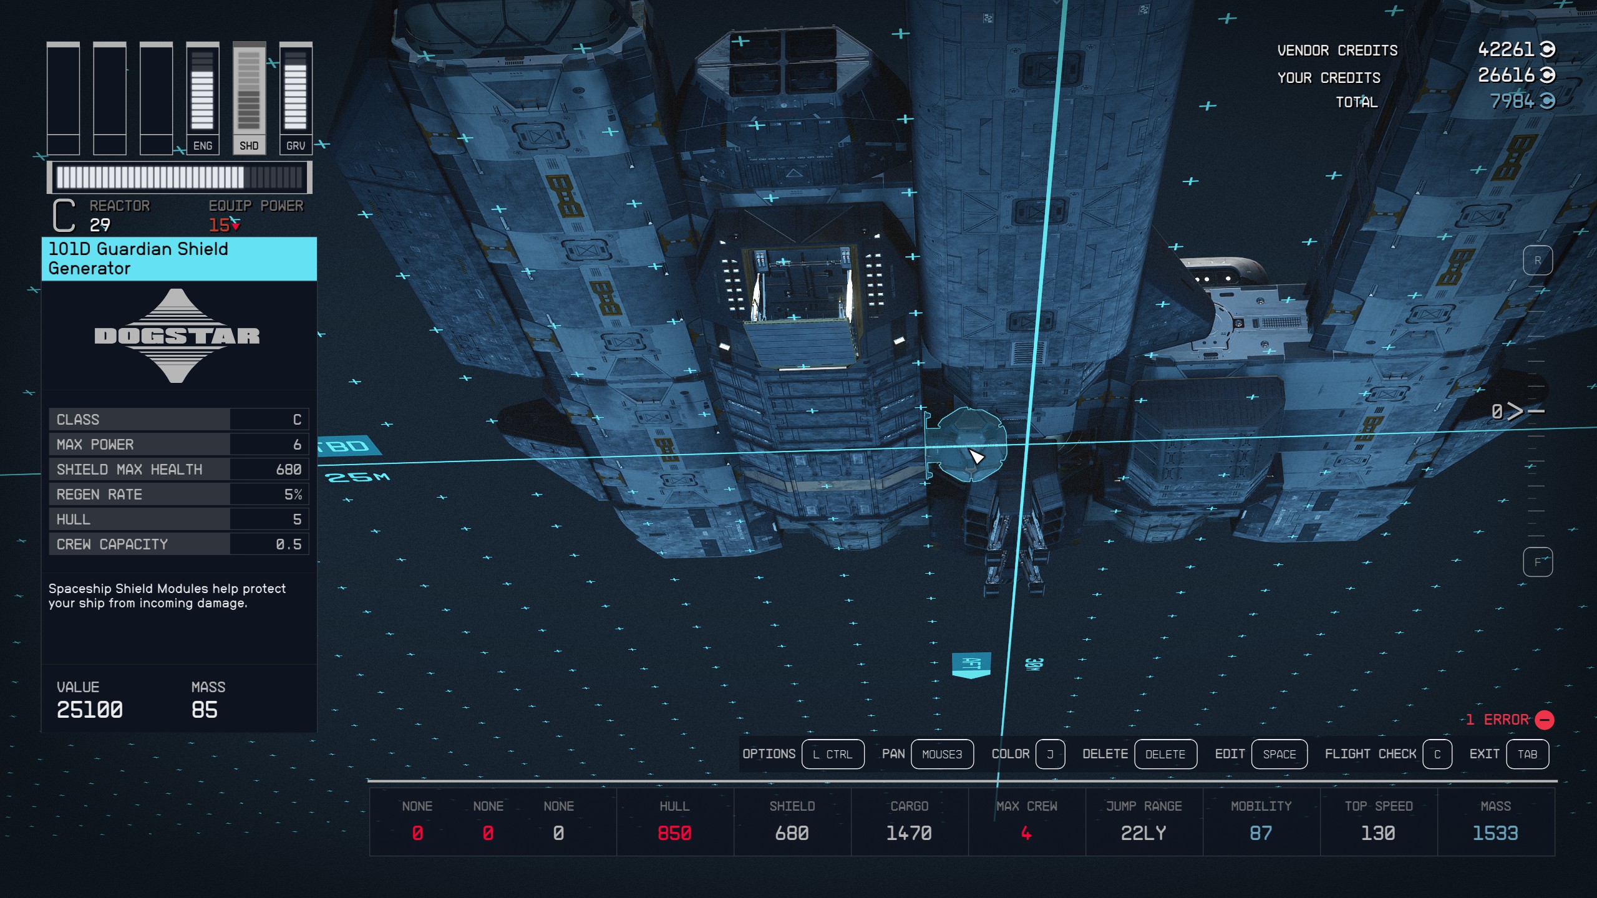Click the vendor credits currency icon
Image resolution: width=1597 pixels, height=898 pixels.
(1548, 49)
